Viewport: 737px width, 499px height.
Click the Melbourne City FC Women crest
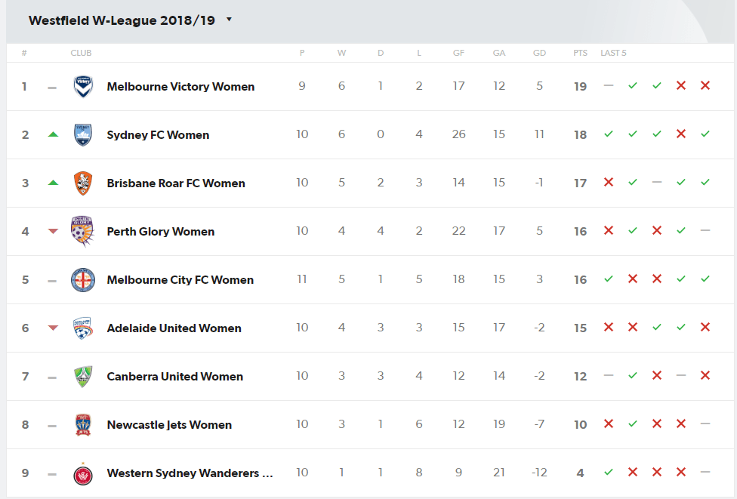point(83,280)
